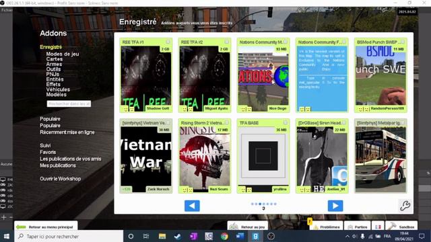Image resolution: width=431 pixels, height=242 pixels.
Task: Click the language flag icon in bottom bar
Action: coord(378,227)
